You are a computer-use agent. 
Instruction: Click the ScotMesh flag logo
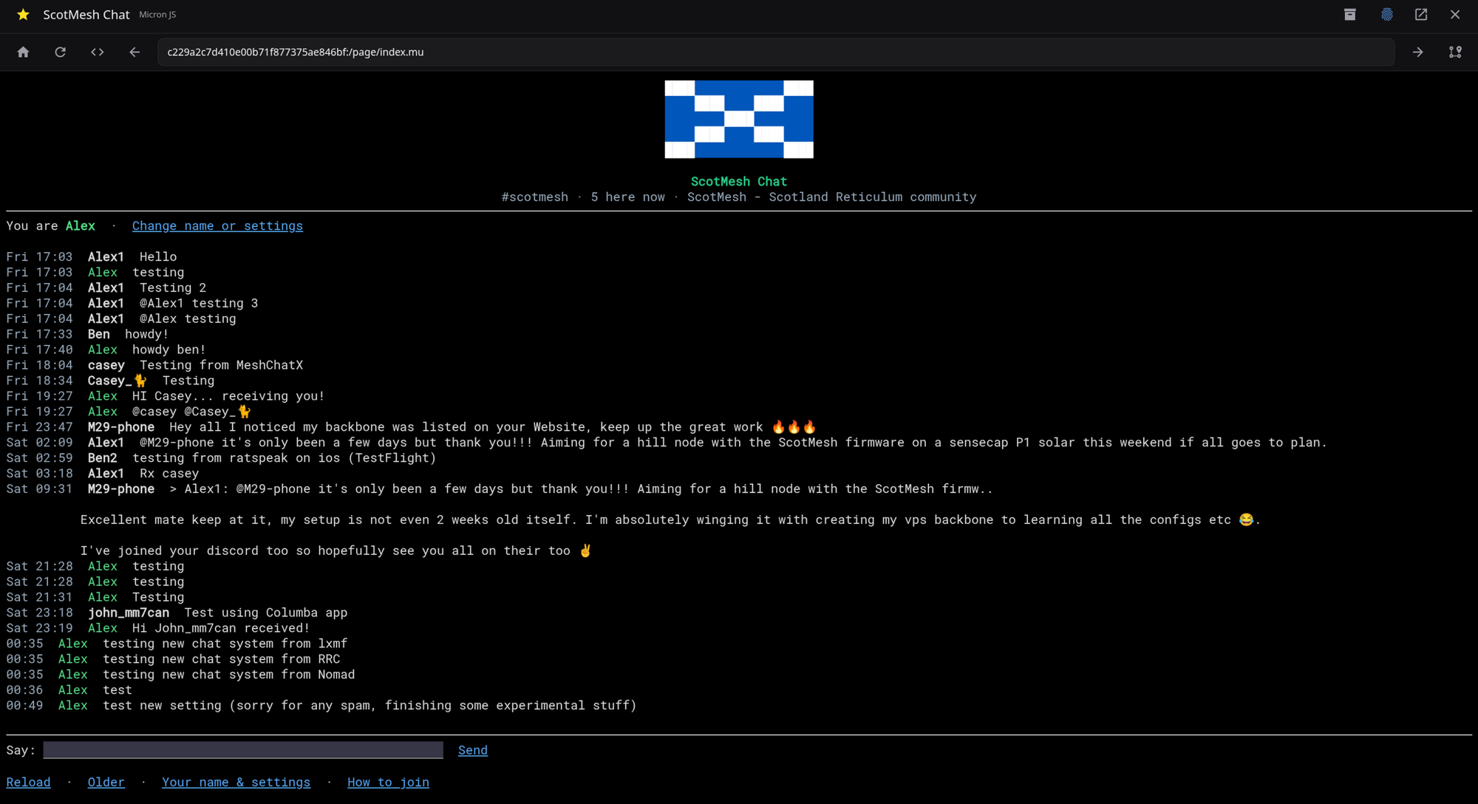[739, 119]
